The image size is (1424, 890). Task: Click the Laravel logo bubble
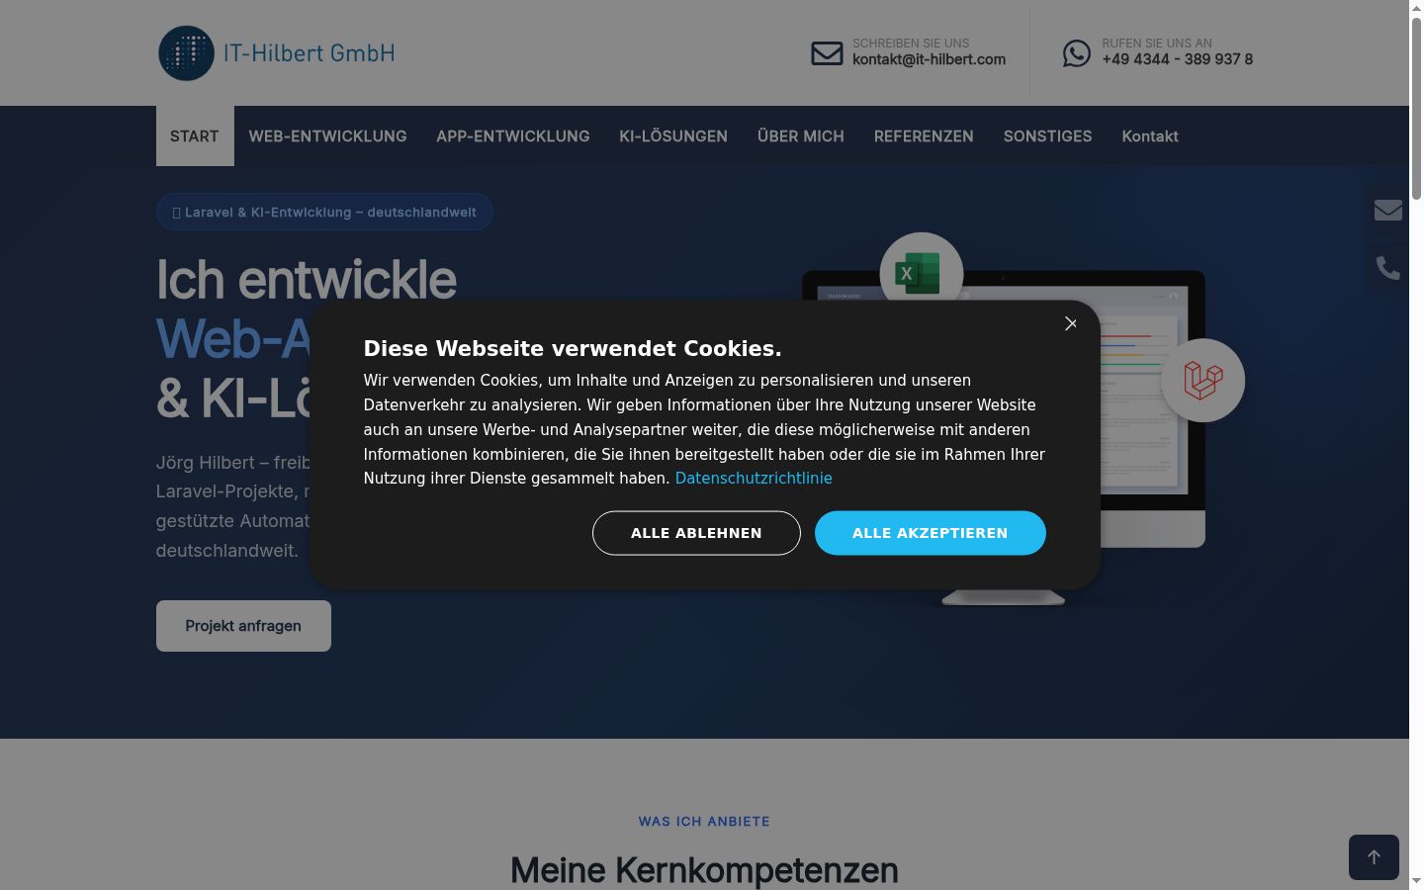pyautogui.click(x=1202, y=381)
